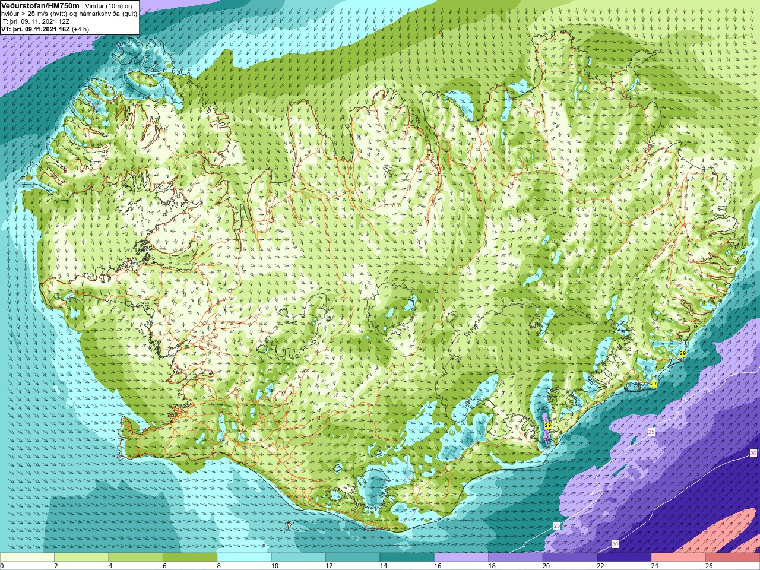Click the legend scale value 20

point(546,566)
